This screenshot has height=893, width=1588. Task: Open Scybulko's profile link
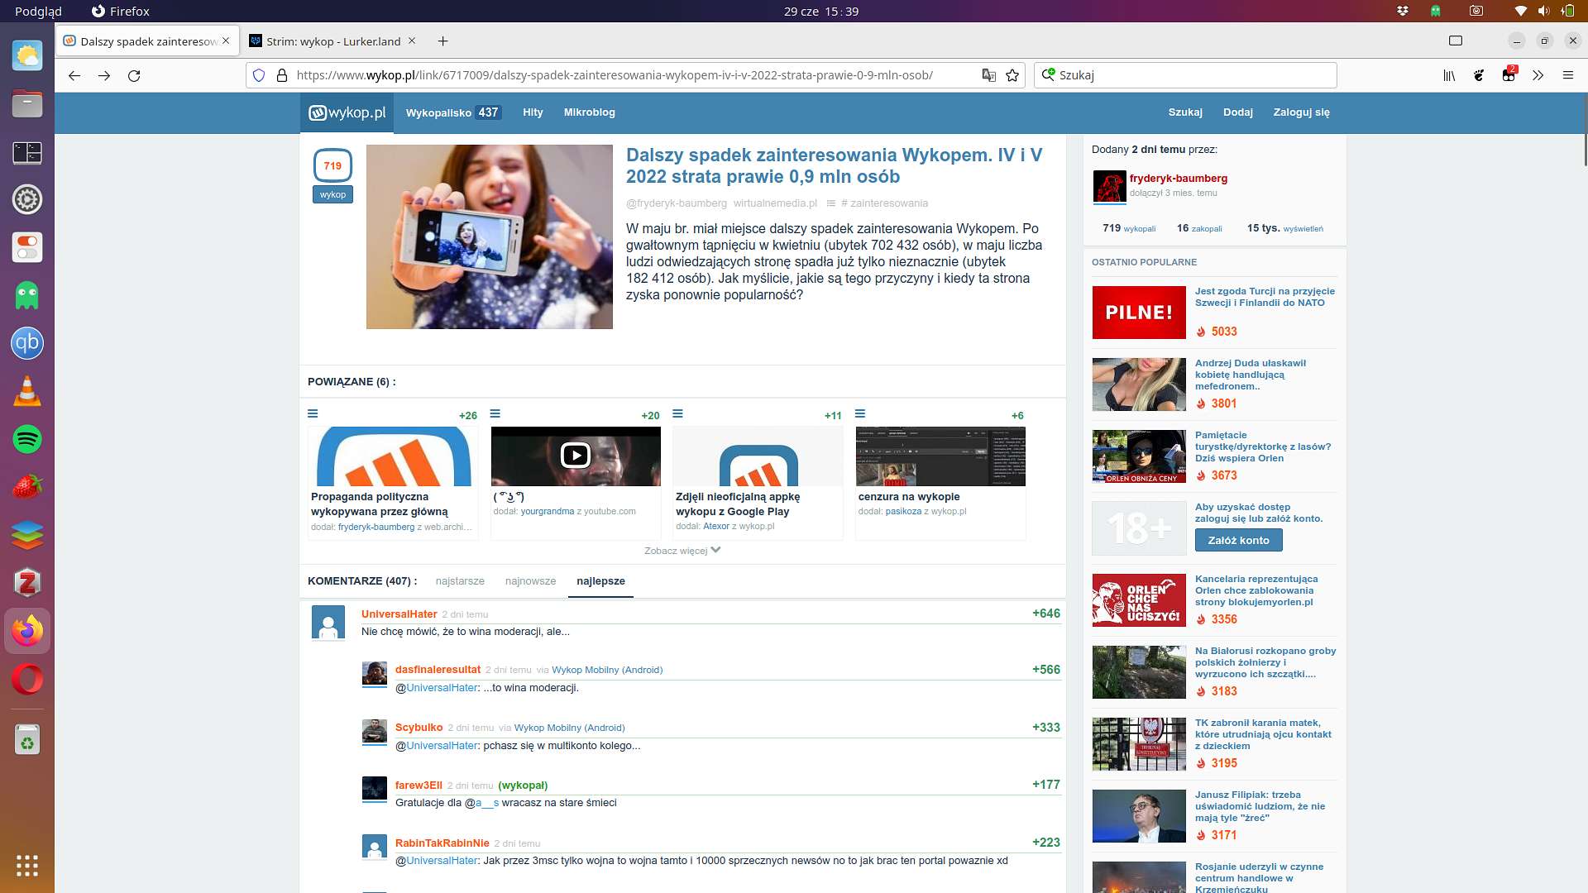click(x=419, y=728)
